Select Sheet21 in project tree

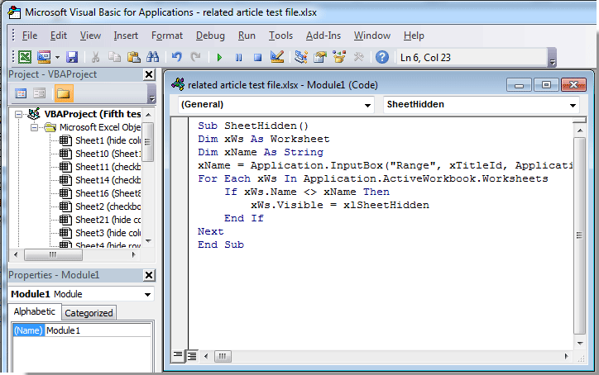pos(108,220)
